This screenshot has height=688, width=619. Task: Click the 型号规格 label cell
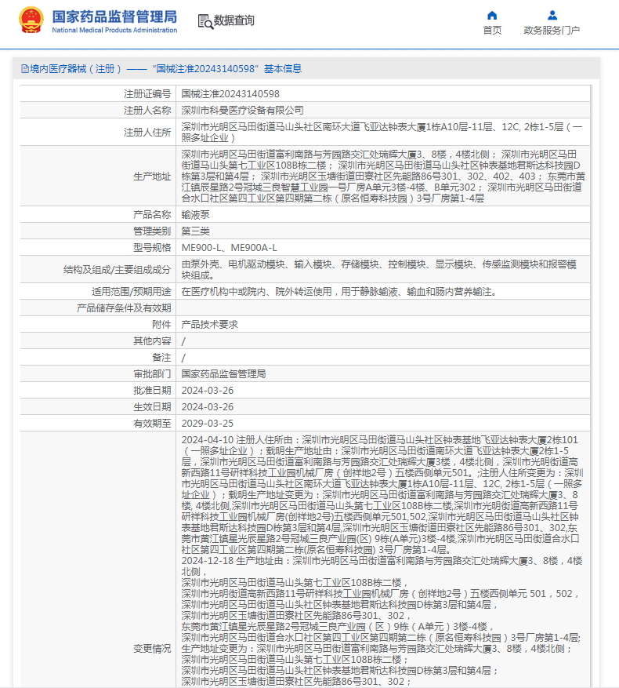(98, 248)
